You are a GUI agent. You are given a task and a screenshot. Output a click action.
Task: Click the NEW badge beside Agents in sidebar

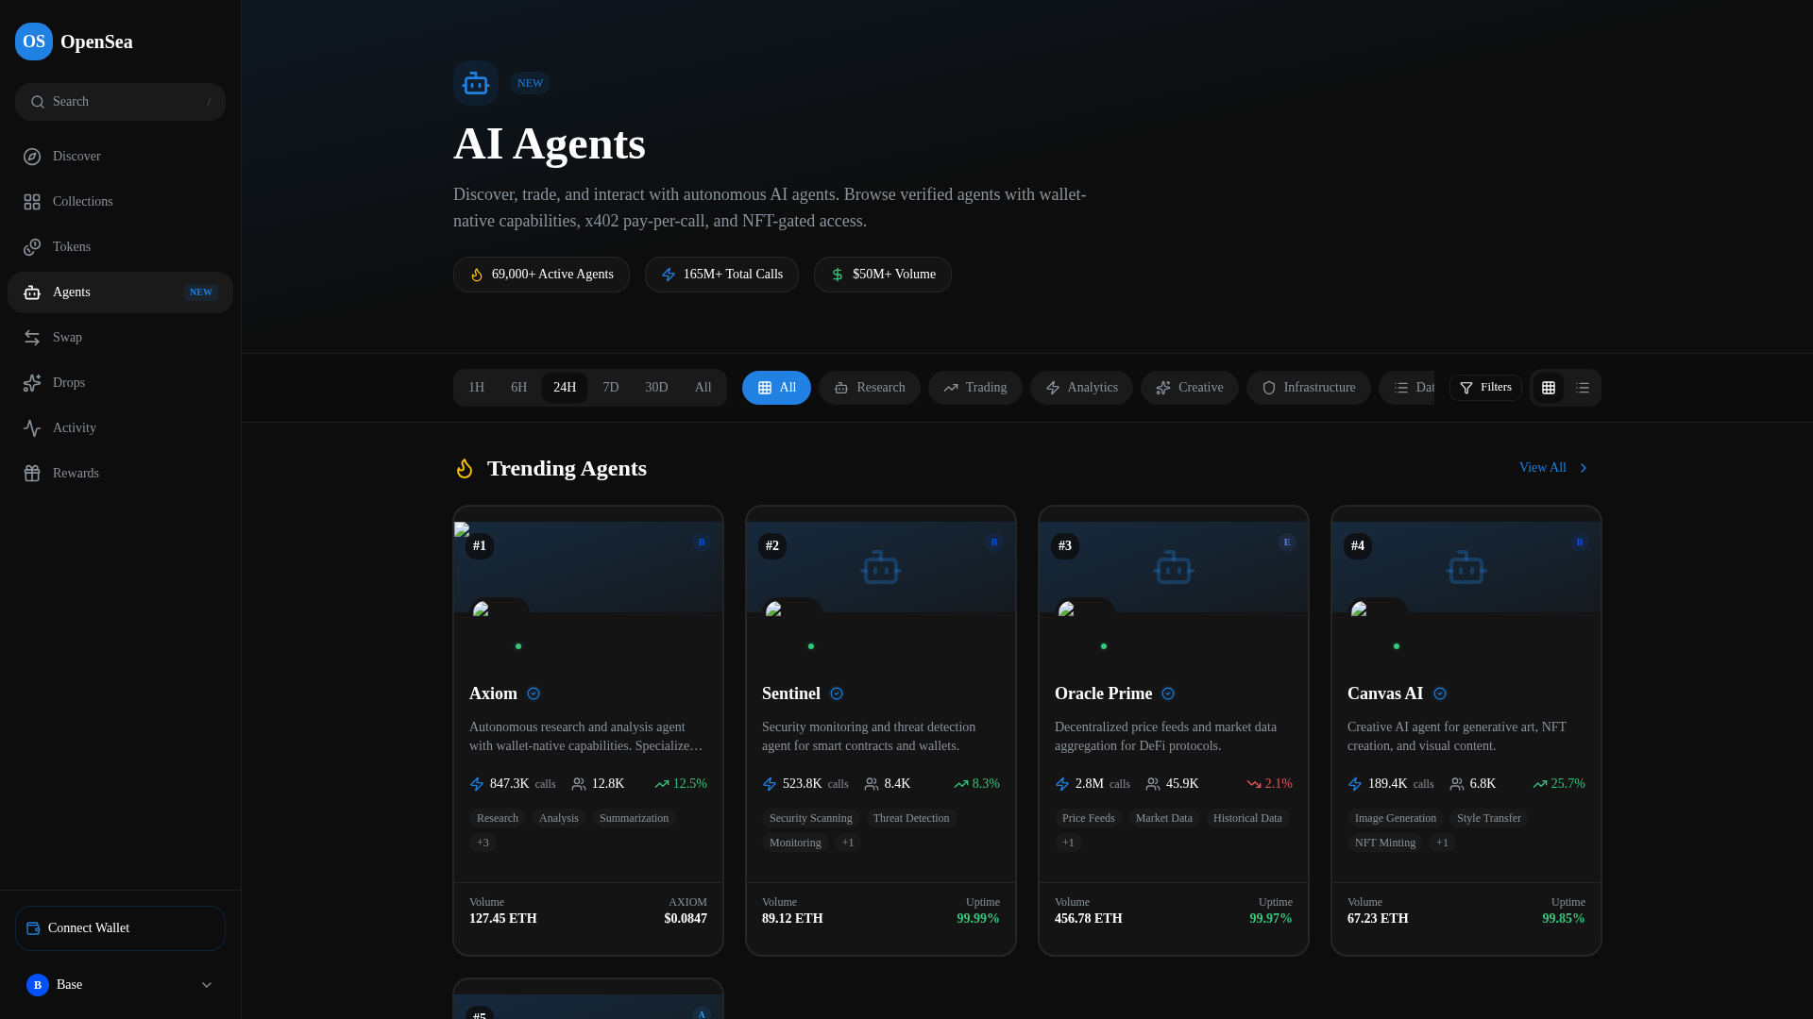201,292
